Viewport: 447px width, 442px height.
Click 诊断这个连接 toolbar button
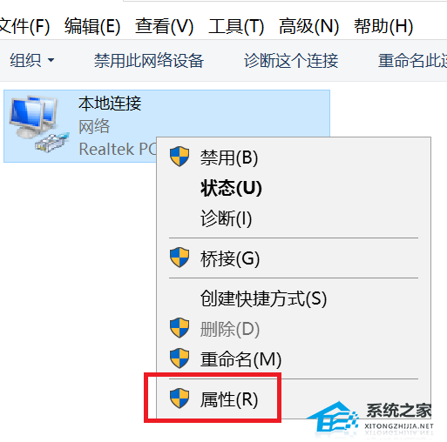click(x=291, y=61)
